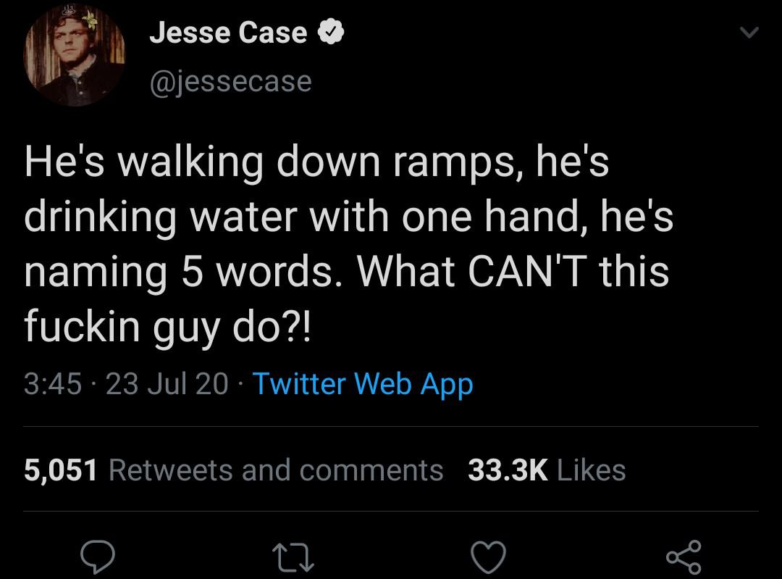Click the Jesse Case display name
The height and width of the screenshot is (579, 782).
tap(228, 33)
